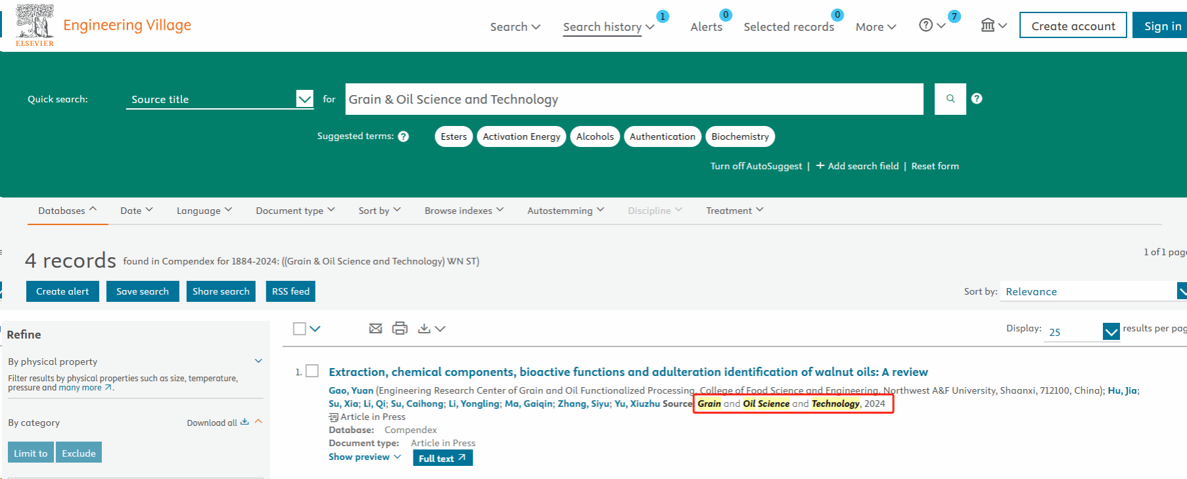Turn off AutoSuggest
The image size is (1187, 479).
point(756,166)
